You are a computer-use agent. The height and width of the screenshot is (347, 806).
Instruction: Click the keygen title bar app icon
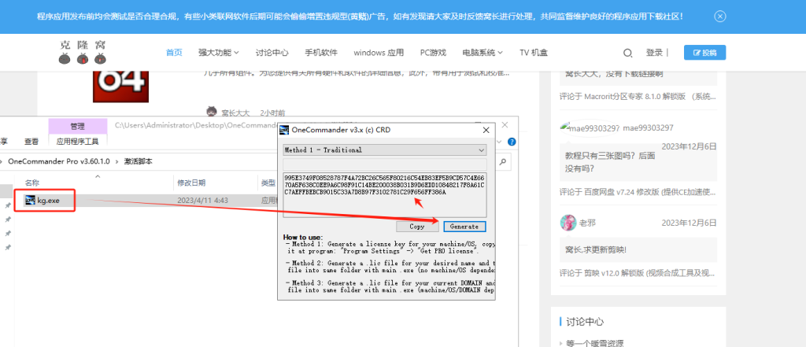pos(284,130)
